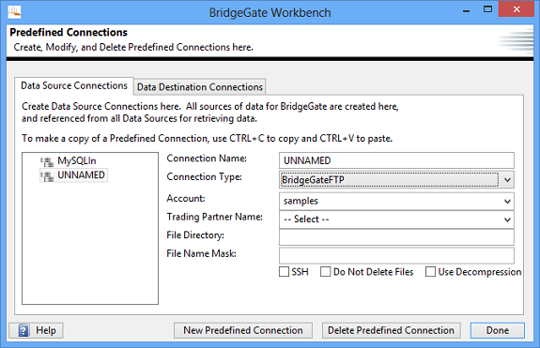Focus the File Name Mask input field
Image resolution: width=540 pixels, height=348 pixels.
(x=396, y=256)
